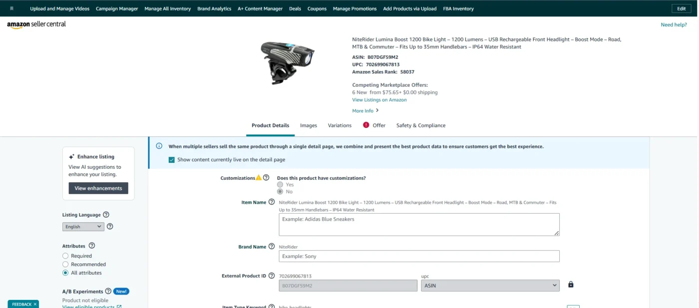Click the Item Name text area
The height and width of the screenshot is (308, 699).
click(419, 225)
